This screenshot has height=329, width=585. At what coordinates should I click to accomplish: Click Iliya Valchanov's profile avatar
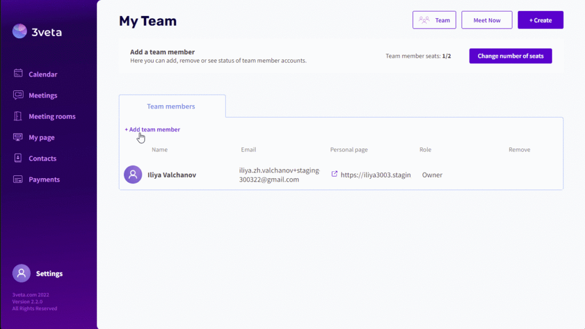coord(133,175)
